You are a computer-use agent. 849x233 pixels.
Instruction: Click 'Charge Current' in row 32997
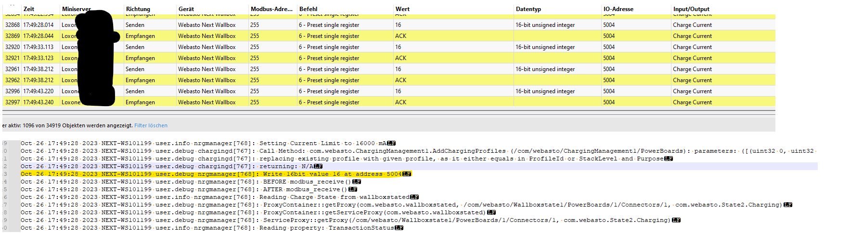(692, 102)
